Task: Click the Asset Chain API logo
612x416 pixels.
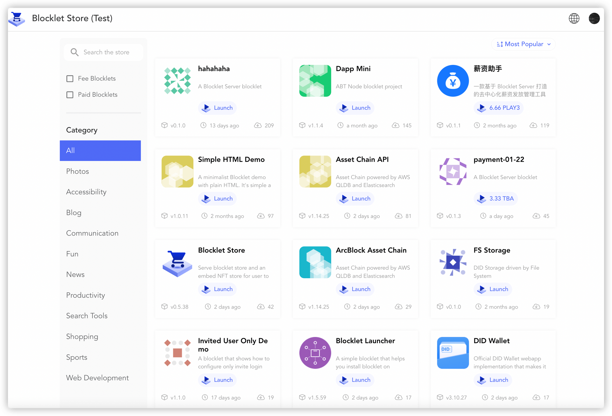Action: [x=315, y=171]
